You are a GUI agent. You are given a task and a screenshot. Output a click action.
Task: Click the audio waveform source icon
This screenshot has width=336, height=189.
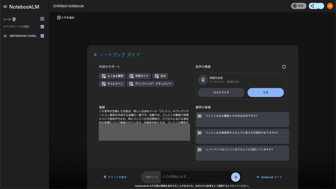5,36
